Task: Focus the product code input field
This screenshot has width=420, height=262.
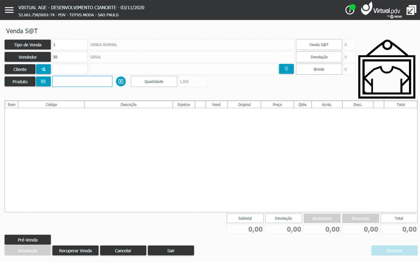Action: pyautogui.click(x=82, y=82)
